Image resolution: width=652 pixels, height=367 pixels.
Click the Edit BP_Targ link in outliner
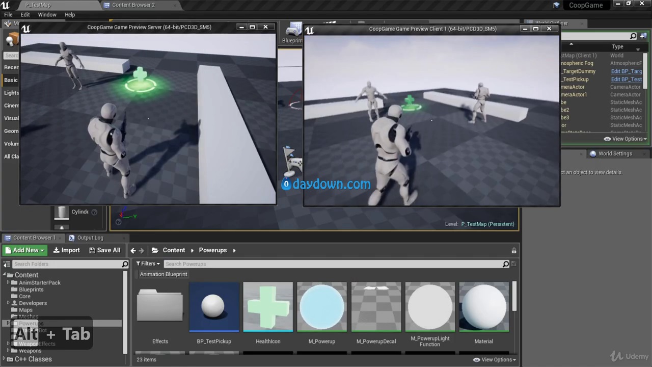click(626, 71)
